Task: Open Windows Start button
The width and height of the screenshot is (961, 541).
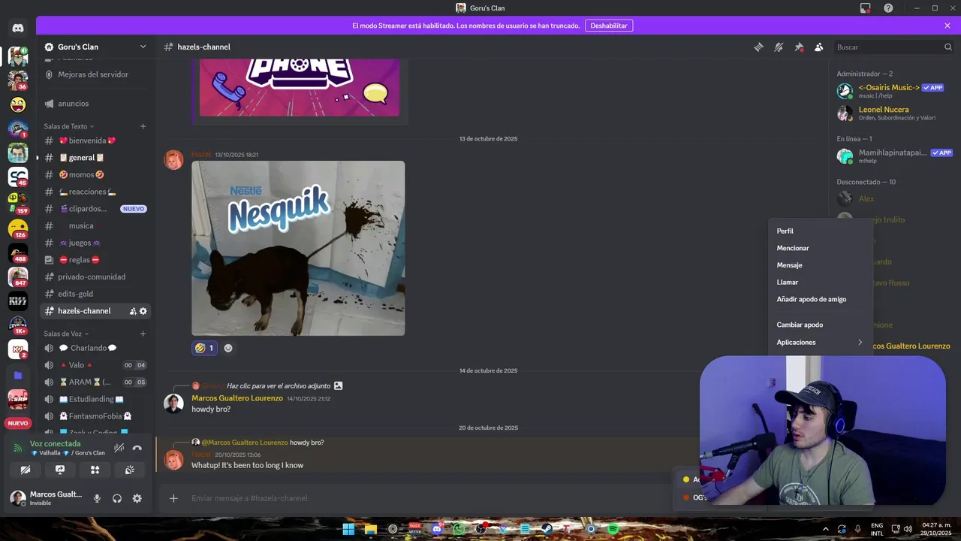Action: pos(348,529)
